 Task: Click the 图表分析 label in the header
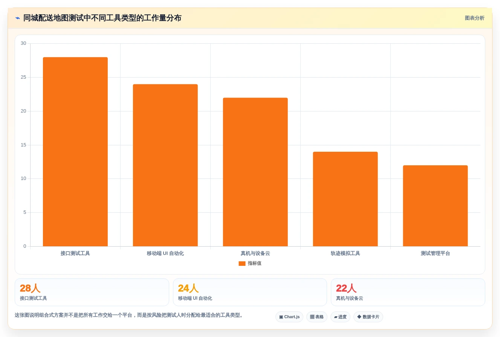click(x=474, y=18)
